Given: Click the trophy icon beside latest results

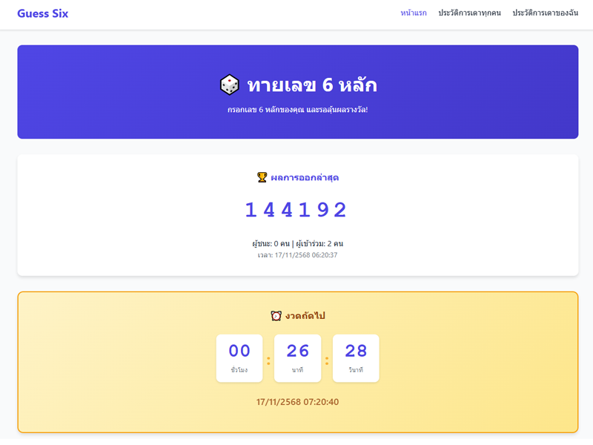Looking at the screenshot, I should [262, 177].
